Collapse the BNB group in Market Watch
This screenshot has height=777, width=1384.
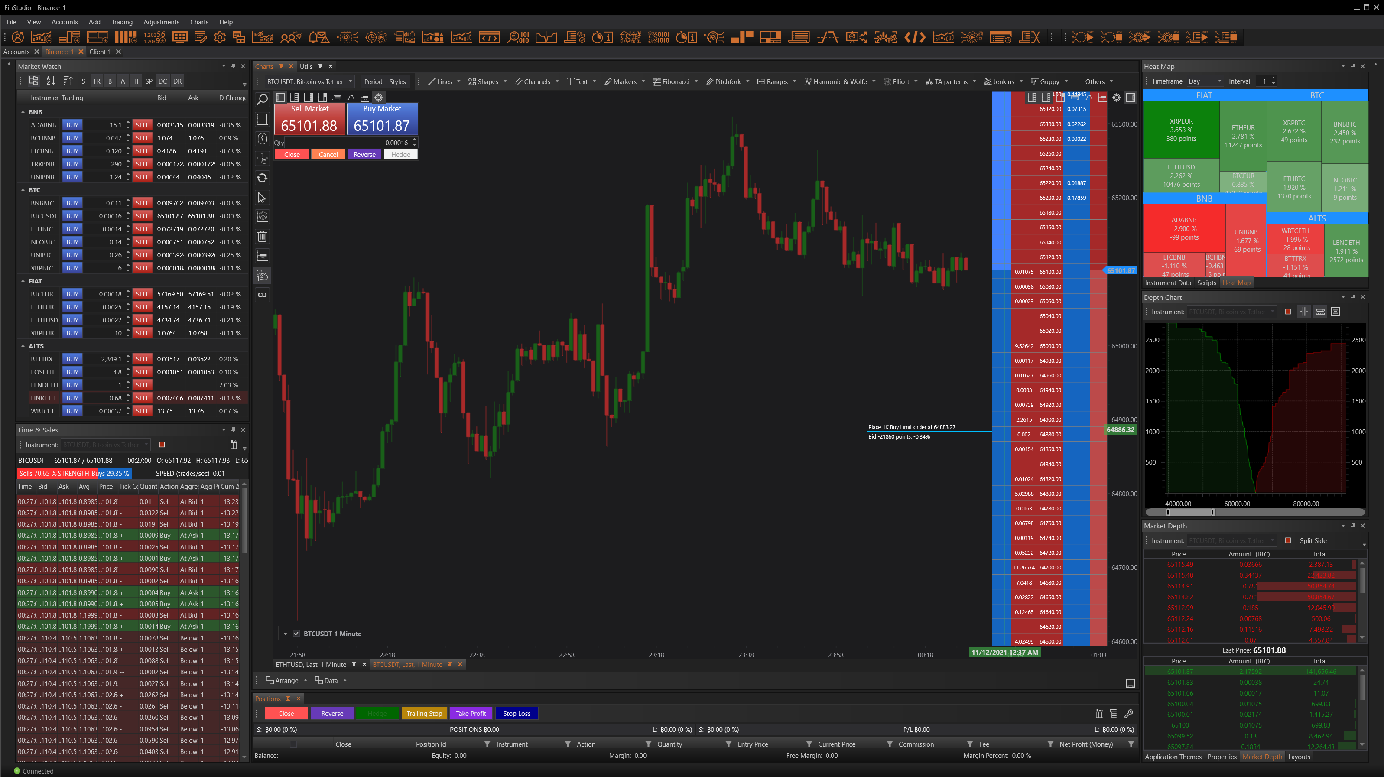coord(23,112)
